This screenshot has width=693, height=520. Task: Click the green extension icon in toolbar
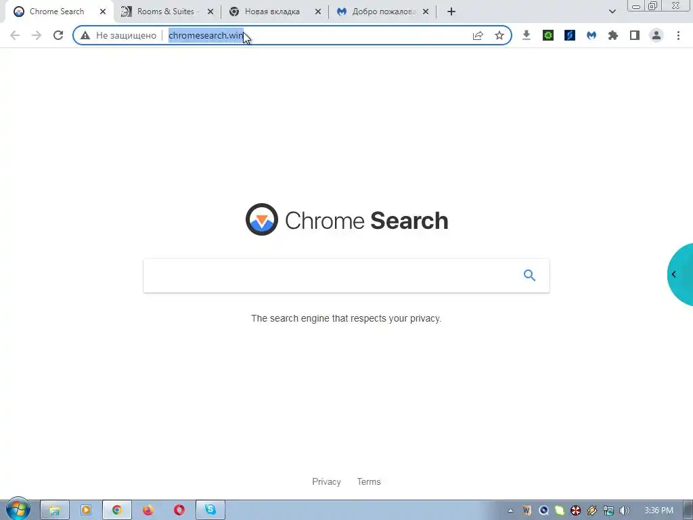click(x=548, y=35)
